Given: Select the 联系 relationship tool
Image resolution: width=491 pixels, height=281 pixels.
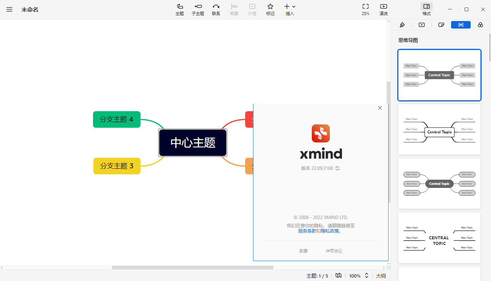Looking at the screenshot, I should coord(216,9).
